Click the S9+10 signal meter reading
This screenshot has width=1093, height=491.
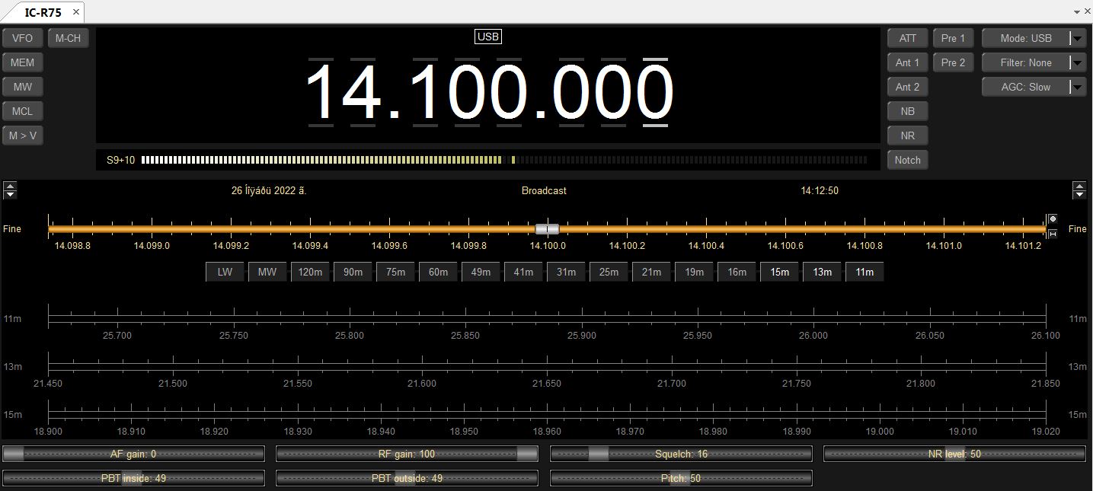(120, 160)
